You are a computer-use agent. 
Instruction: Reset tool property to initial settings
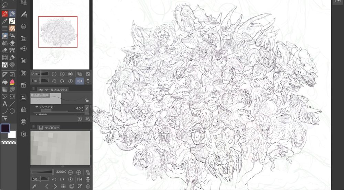(80, 119)
